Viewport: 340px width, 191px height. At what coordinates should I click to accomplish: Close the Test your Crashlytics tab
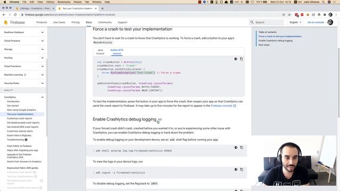pos(96,8)
